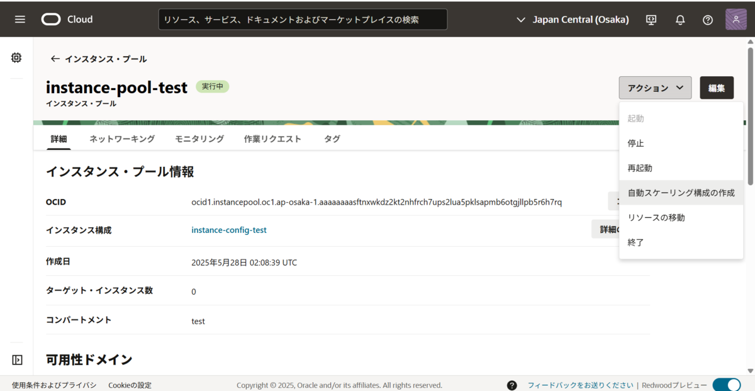
Task: Click the creation date 2025年5月28日 02:08:39 UTC
Action: pos(244,263)
